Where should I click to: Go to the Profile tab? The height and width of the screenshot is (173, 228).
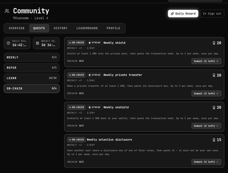pyautogui.click(x=113, y=28)
